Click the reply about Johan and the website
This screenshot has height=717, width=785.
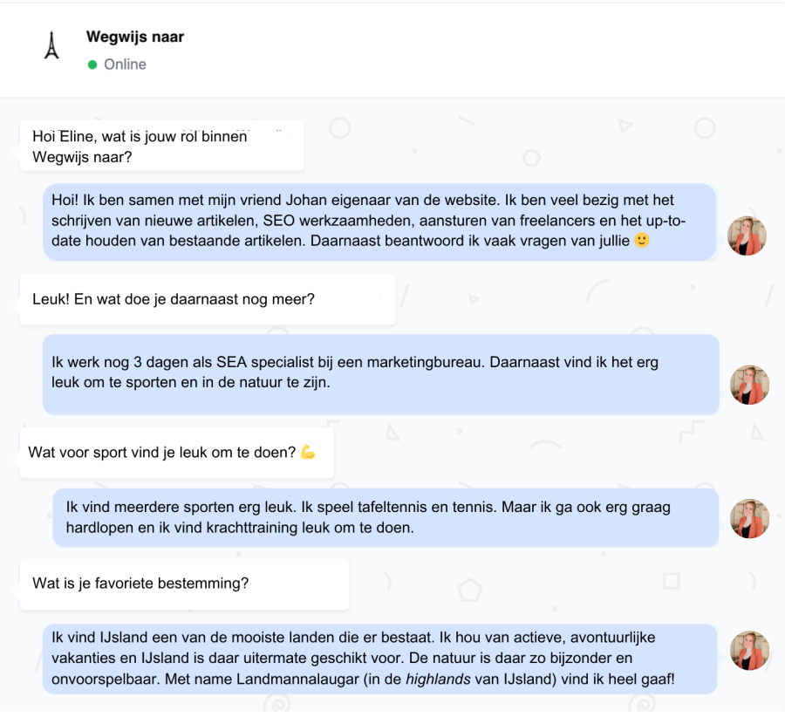(379, 222)
